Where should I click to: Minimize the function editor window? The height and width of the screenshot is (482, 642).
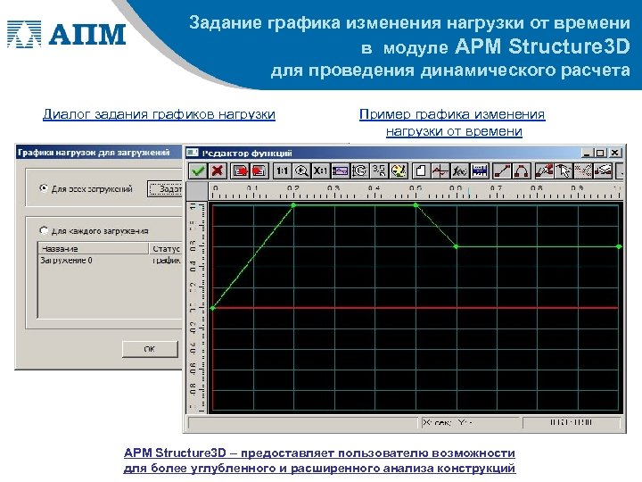tap(587, 153)
